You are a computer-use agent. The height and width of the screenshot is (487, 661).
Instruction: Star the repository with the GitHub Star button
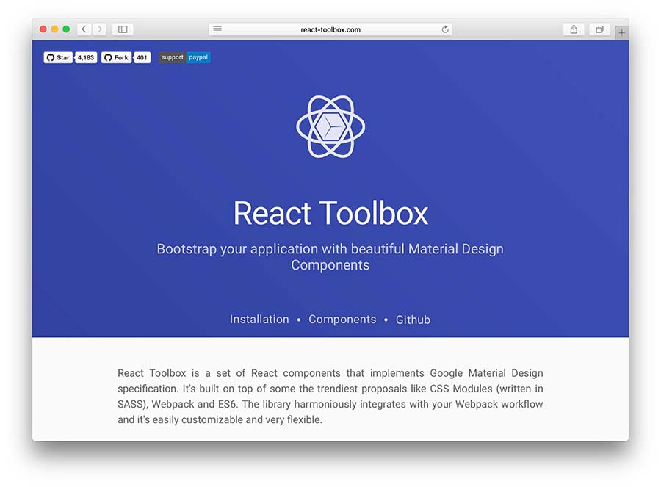tap(58, 57)
